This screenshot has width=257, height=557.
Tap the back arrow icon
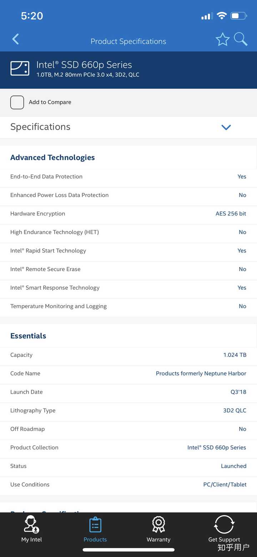click(16, 39)
